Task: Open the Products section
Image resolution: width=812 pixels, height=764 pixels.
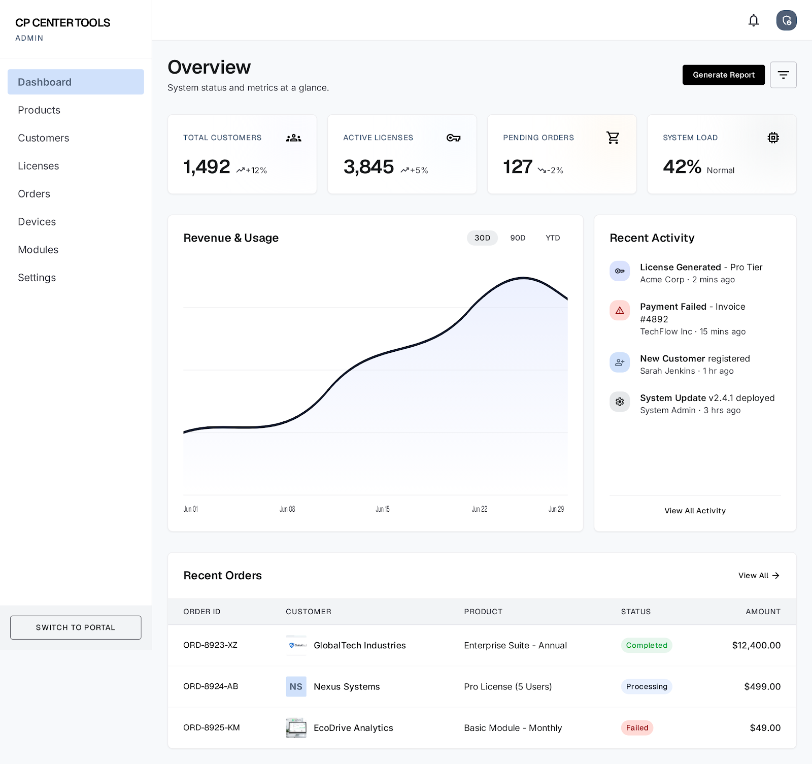Action: [76, 110]
